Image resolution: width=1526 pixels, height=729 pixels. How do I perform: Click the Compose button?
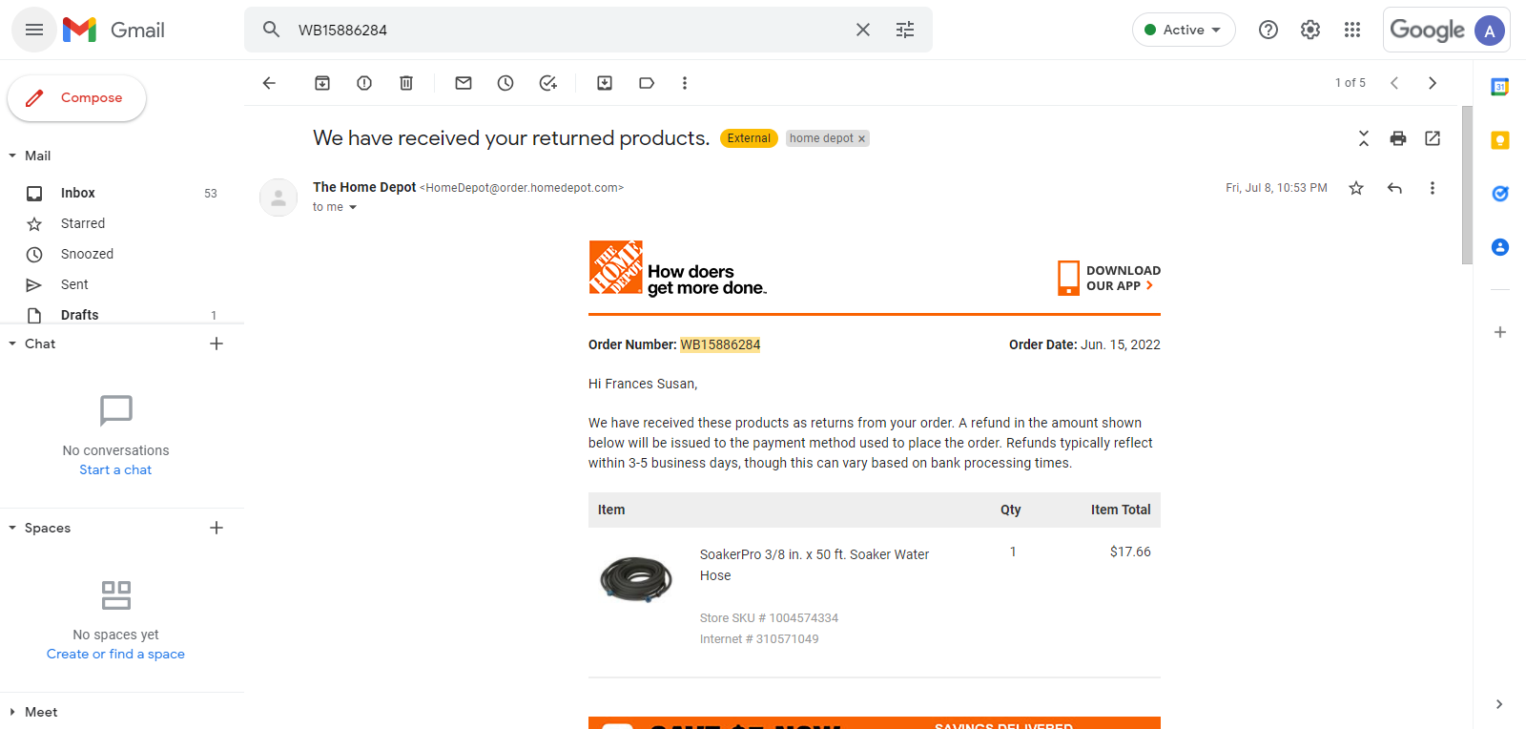pyautogui.click(x=76, y=98)
